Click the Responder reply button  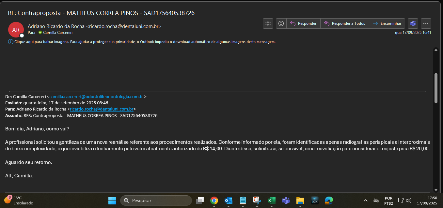pyautogui.click(x=303, y=23)
